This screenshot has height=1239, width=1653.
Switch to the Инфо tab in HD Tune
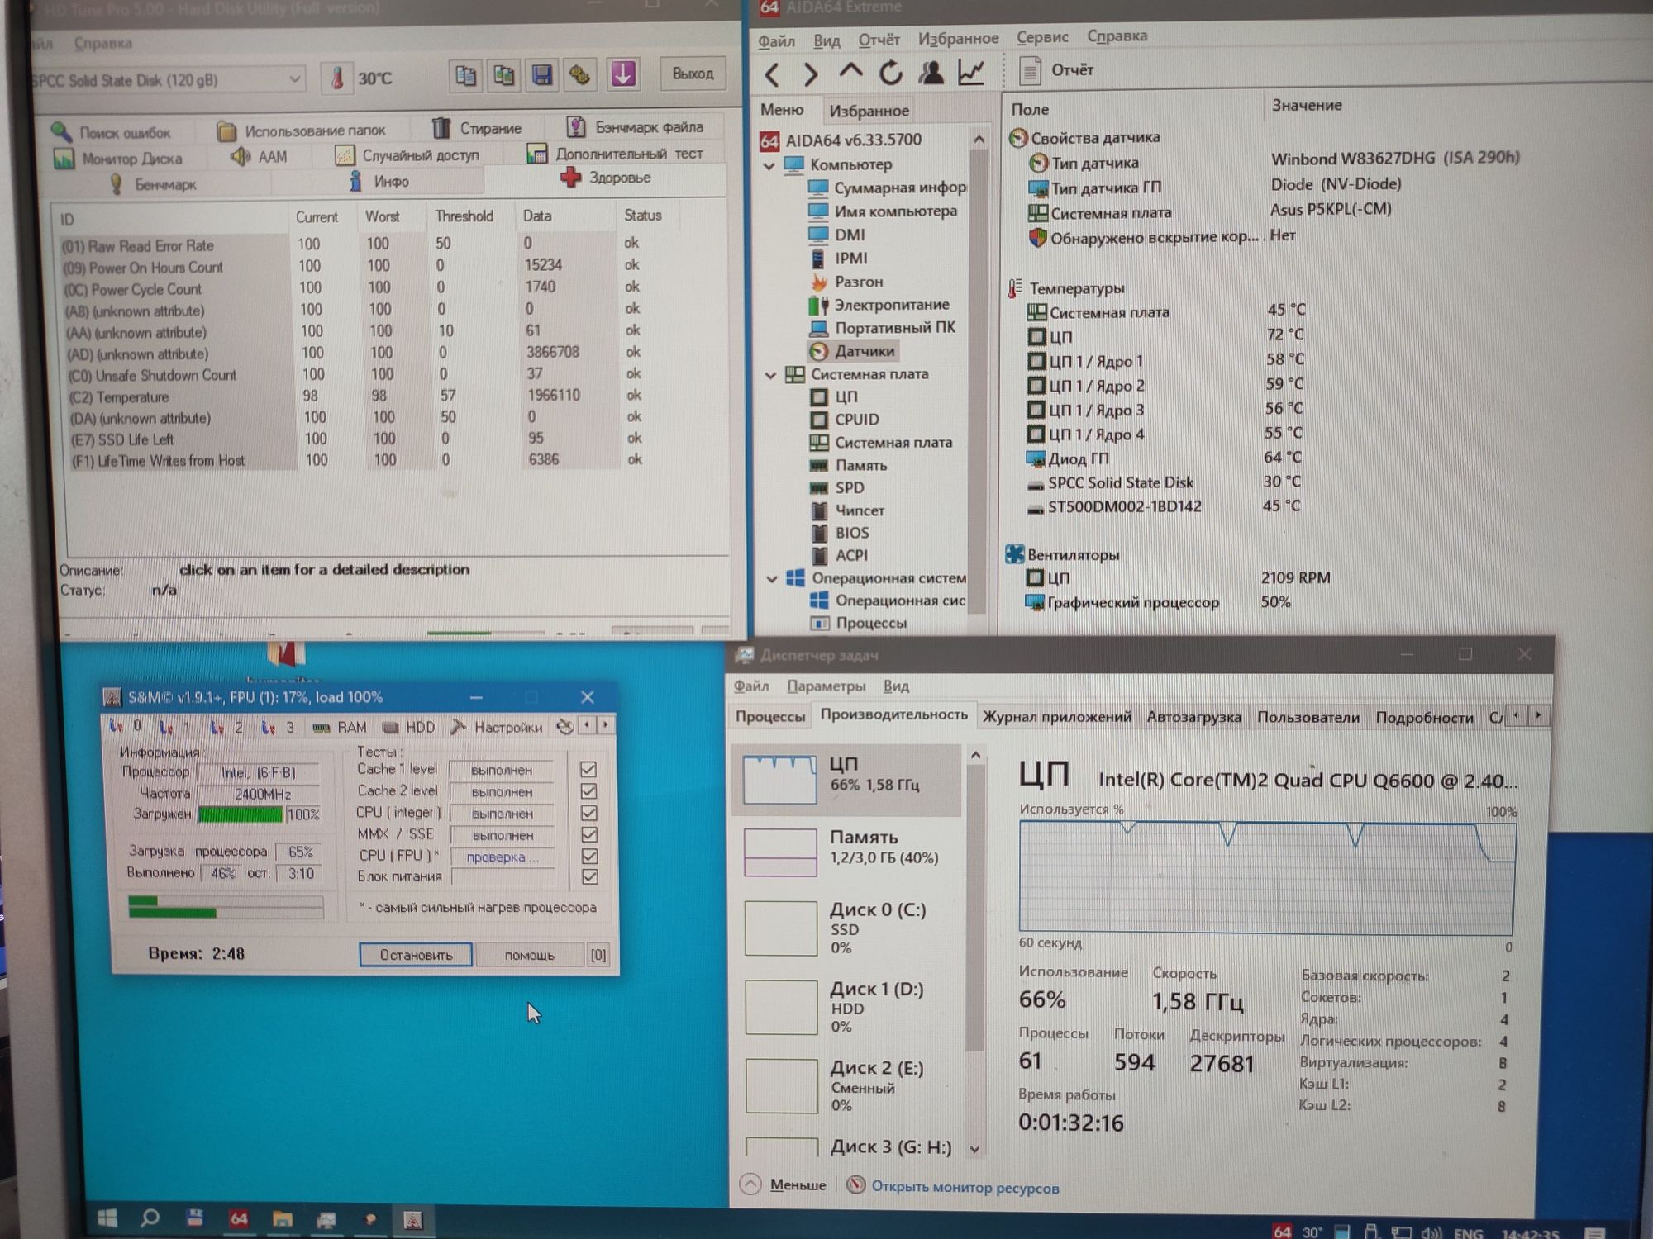coord(379,181)
